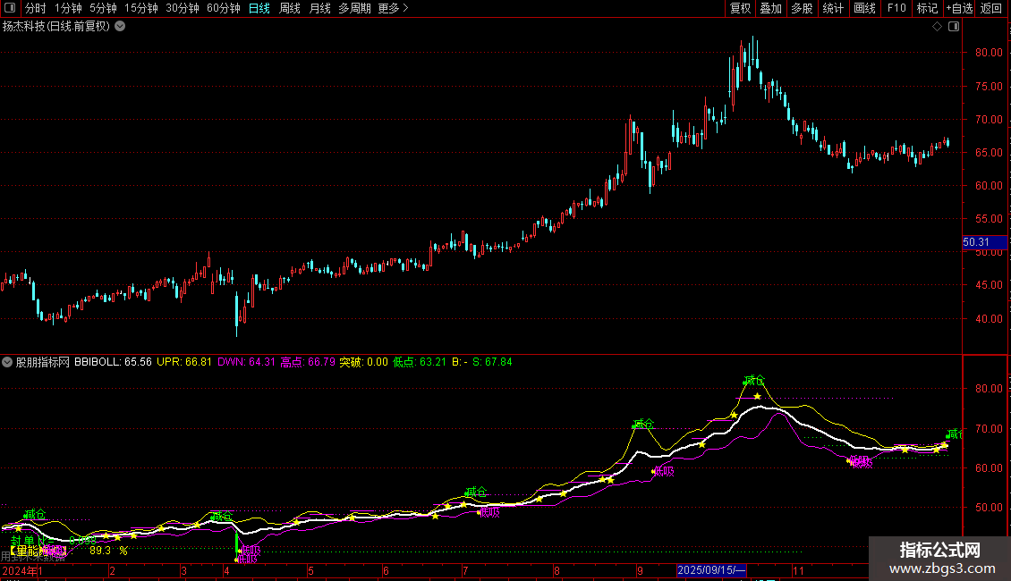Viewport: 1011px width, 581px height.
Task: Click month 11 on the time axis
Action: [x=798, y=570]
